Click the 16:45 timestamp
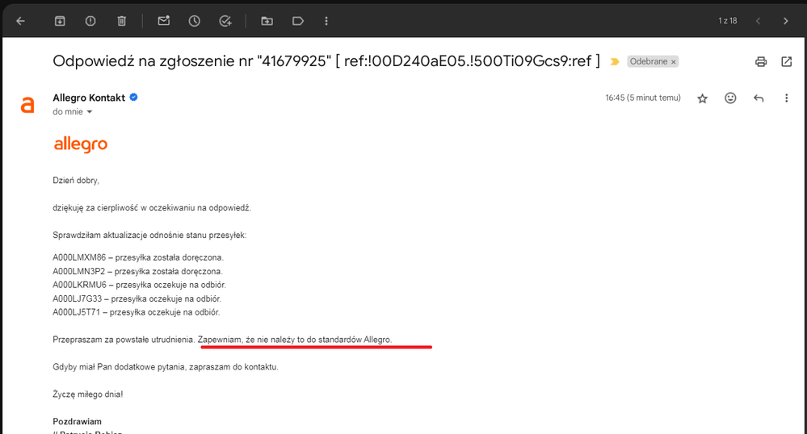Image resolution: width=807 pixels, height=434 pixels. (x=643, y=98)
